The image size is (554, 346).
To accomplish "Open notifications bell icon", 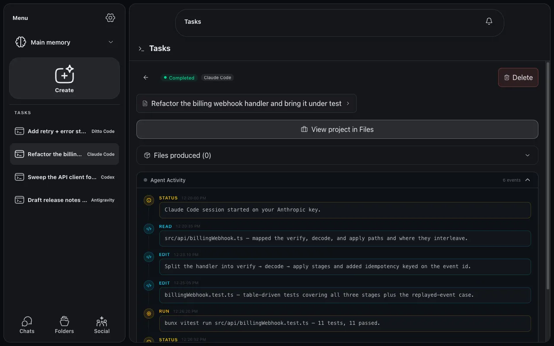I will (489, 21).
